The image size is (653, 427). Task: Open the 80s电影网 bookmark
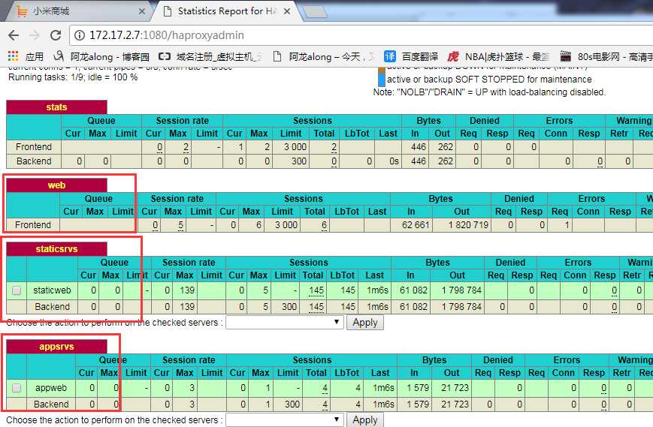[x=606, y=56]
